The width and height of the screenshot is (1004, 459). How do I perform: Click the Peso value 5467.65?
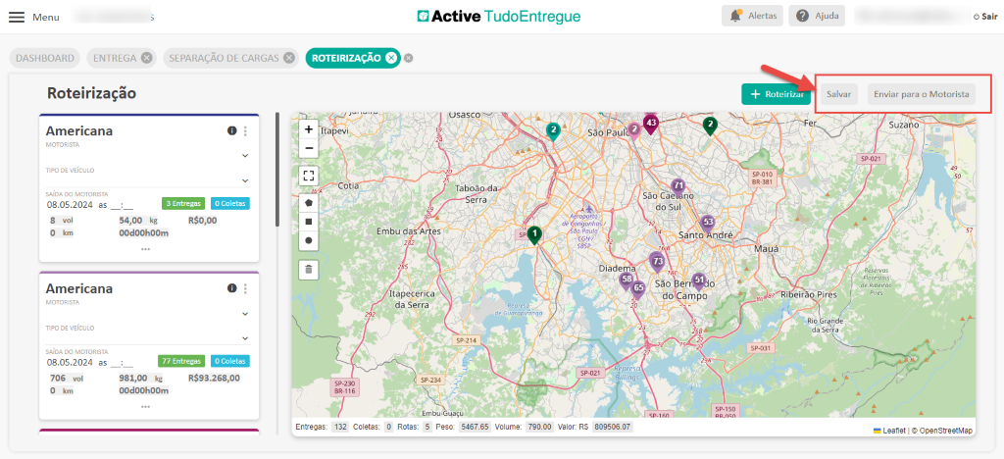(x=475, y=427)
